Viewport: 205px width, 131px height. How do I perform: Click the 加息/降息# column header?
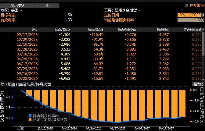tap(62, 30)
